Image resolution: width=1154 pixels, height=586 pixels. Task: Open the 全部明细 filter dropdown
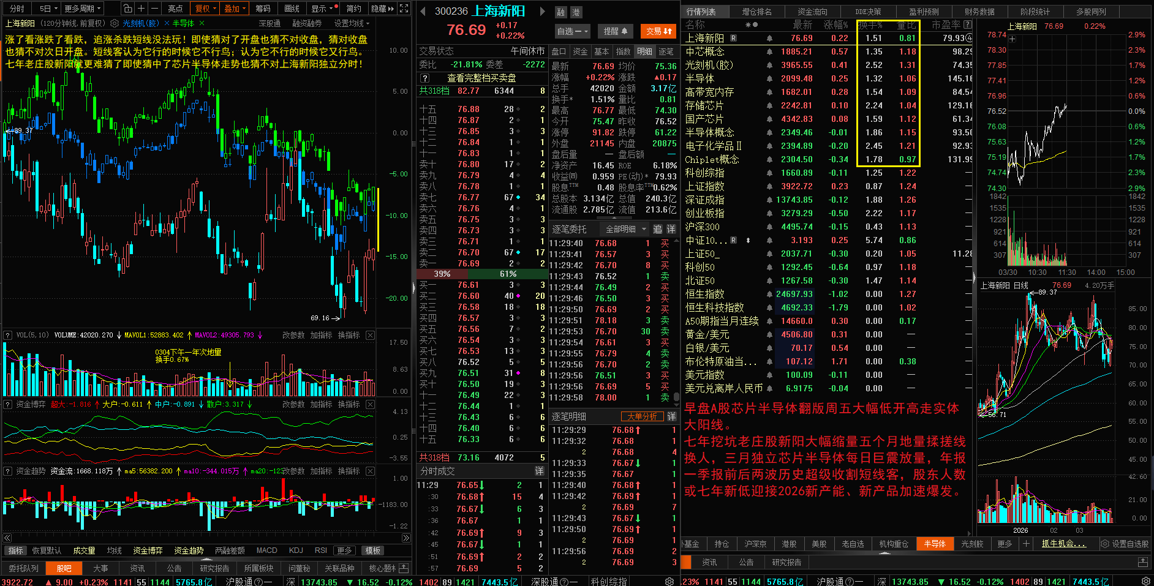[625, 229]
